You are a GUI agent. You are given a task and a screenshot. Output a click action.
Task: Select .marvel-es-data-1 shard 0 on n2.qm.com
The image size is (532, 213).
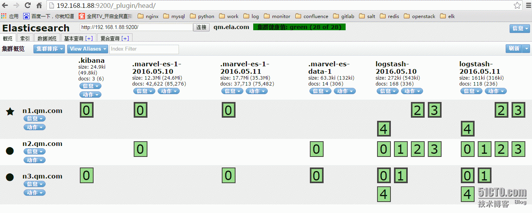tap(317, 149)
